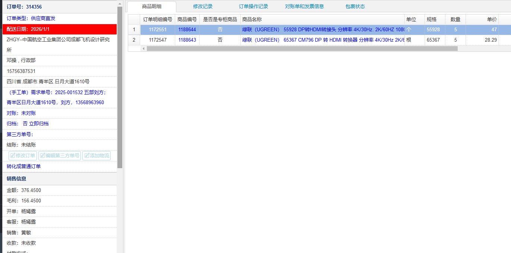Switch to the 修改记录 tab
Image resolution: width=511 pixels, height=253 pixels.
(203, 6)
